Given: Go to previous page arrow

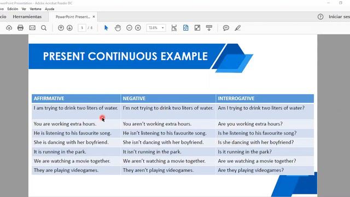Looking at the screenshot, I should tap(61, 28).
